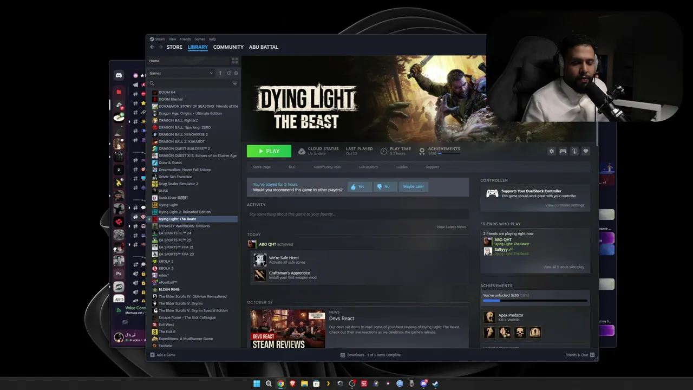Click Discord home icon in Discord window
Viewport: 693px width, 390px height.
coord(119,76)
